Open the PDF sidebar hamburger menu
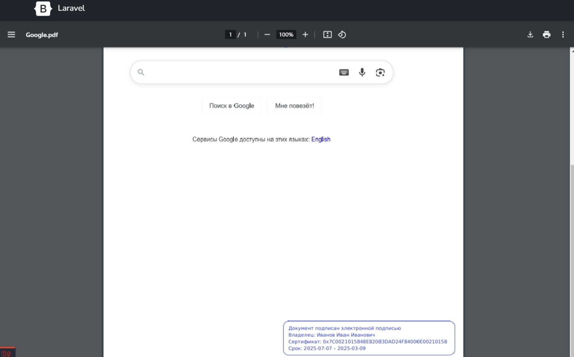This screenshot has width=574, height=357. [11, 34]
